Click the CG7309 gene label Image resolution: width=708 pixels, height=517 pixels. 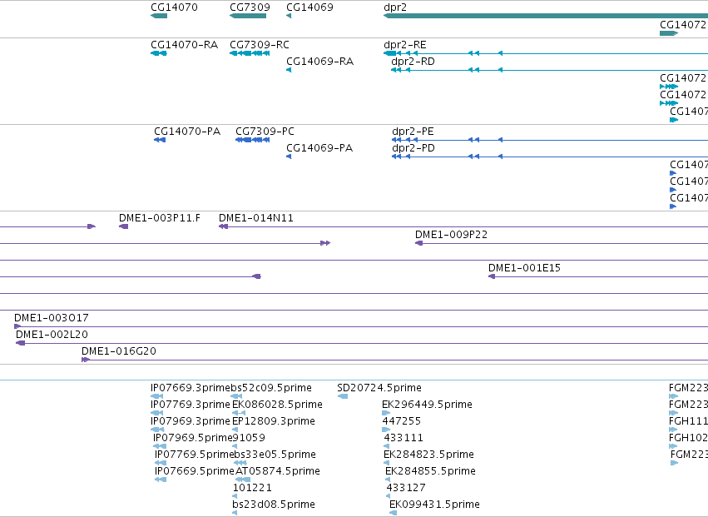point(250,7)
